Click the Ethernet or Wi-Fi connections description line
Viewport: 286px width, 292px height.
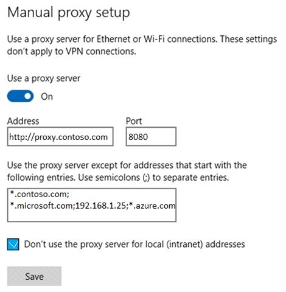142,39
